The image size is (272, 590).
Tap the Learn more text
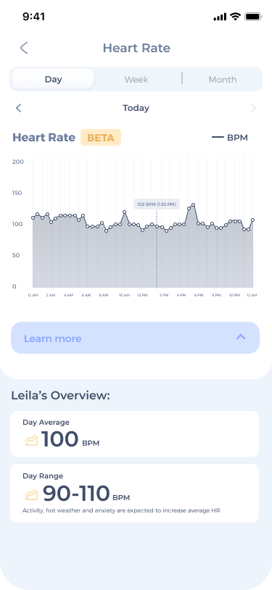pyautogui.click(x=53, y=338)
